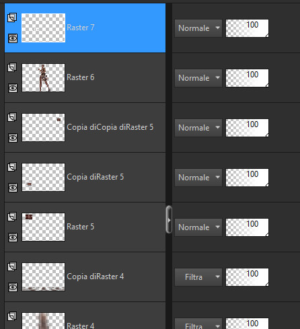Toggle visibility of Raster 6 layer
This screenshot has width=300, height=329.
tap(13, 88)
